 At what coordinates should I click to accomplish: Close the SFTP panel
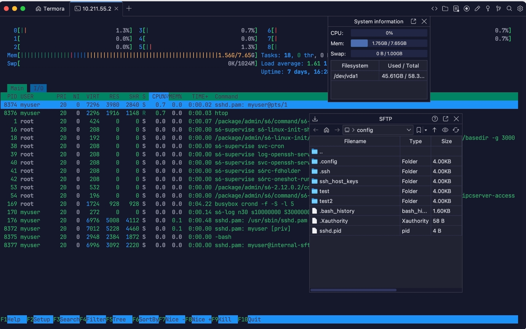click(456, 119)
